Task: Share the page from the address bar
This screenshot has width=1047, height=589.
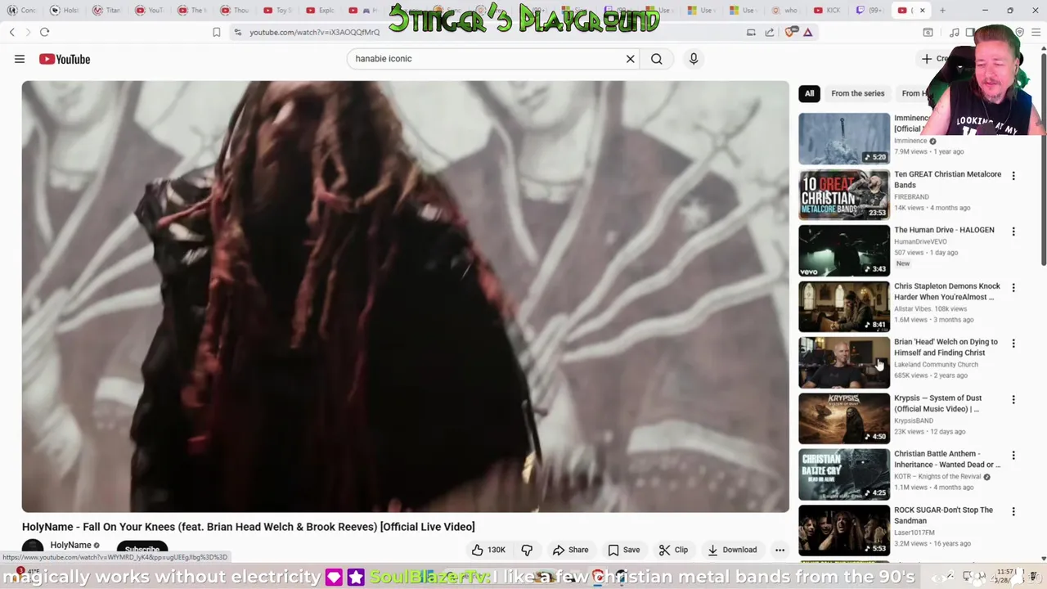Action: pos(769,32)
